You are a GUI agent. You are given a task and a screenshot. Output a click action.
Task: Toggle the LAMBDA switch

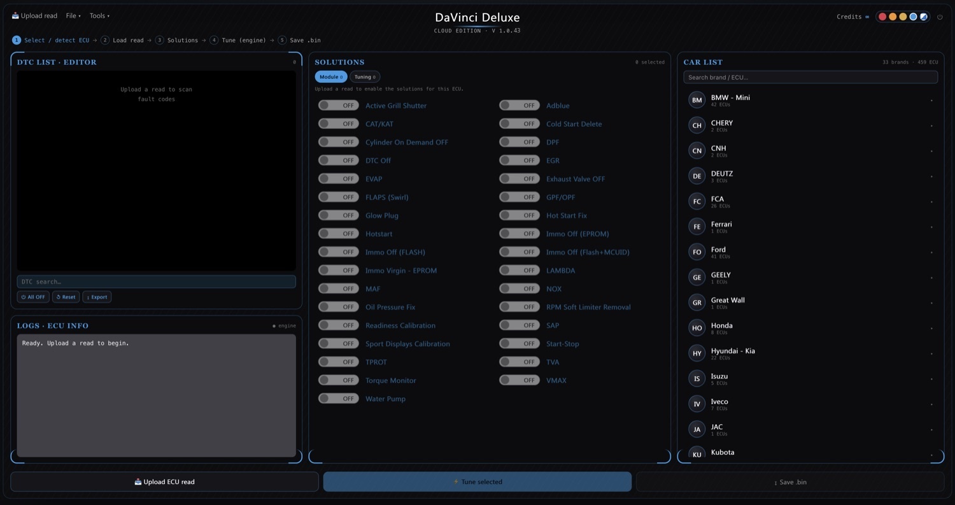pyautogui.click(x=520, y=270)
